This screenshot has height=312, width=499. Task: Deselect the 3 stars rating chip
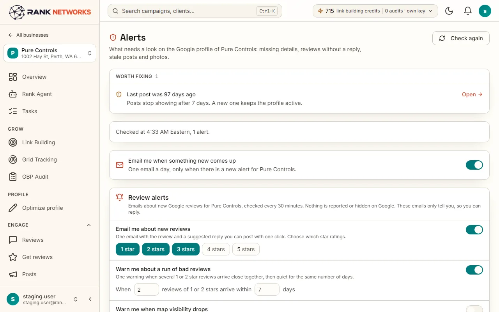[186, 249]
